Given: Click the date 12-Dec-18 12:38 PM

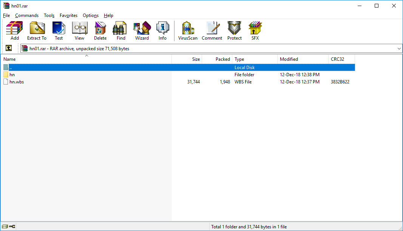Looking at the screenshot, I should [x=300, y=74].
